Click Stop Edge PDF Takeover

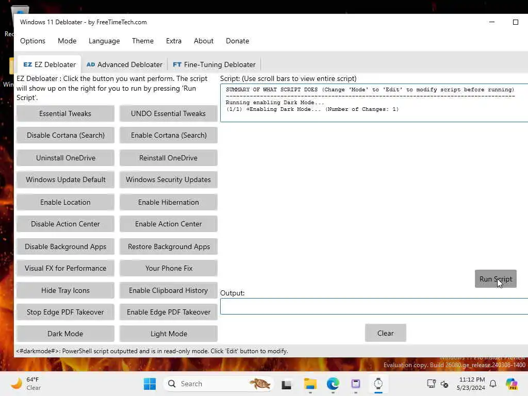[65, 312]
